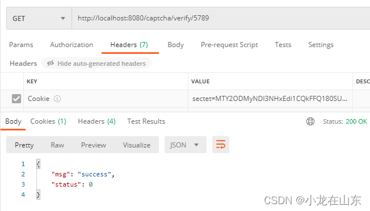The width and height of the screenshot is (370, 211).
Task: Select the request Body tab
Action: 175,45
